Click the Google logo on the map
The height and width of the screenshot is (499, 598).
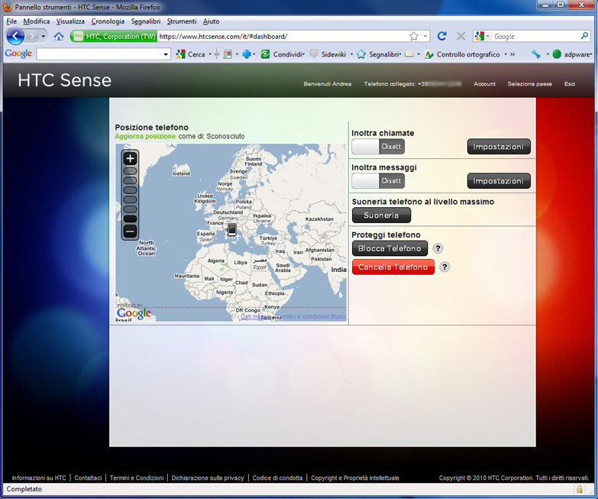[x=134, y=313]
